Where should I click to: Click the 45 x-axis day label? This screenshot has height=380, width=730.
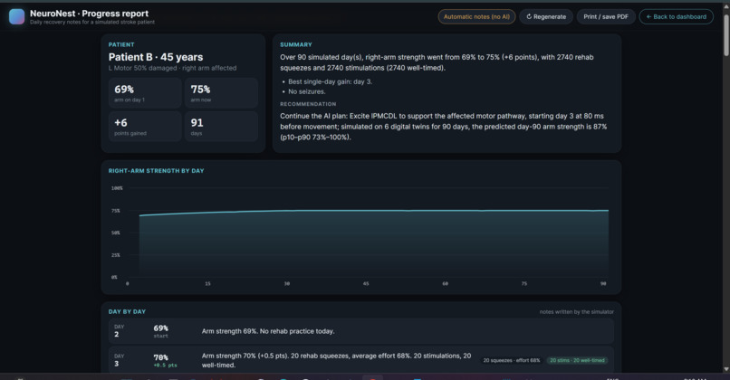[366, 283]
